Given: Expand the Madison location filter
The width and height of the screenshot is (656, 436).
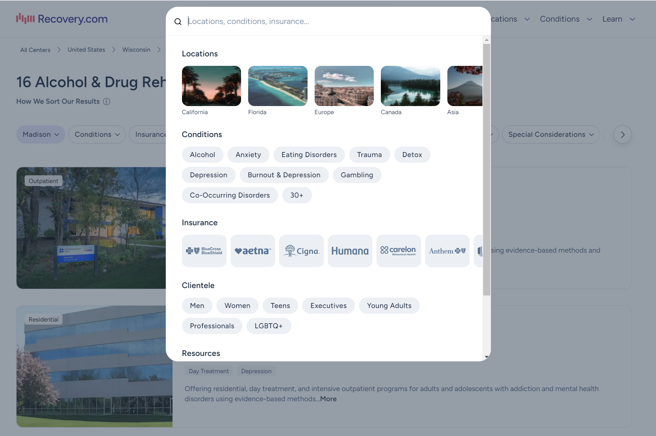Looking at the screenshot, I should [41, 134].
